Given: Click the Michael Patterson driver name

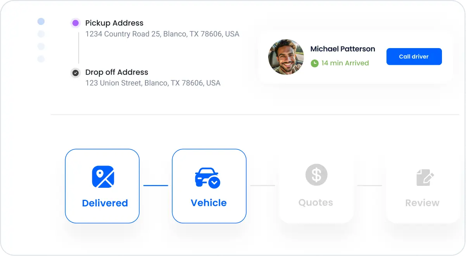Looking at the screenshot, I should (x=343, y=49).
